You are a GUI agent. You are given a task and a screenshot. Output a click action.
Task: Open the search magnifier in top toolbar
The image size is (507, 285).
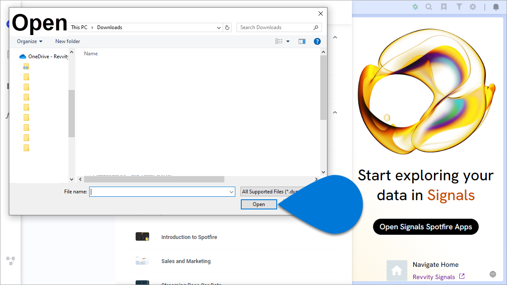point(429,7)
